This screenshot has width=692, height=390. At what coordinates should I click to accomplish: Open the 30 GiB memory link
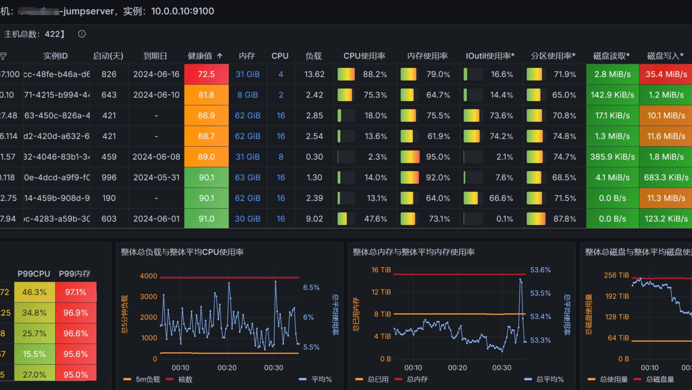point(248,219)
